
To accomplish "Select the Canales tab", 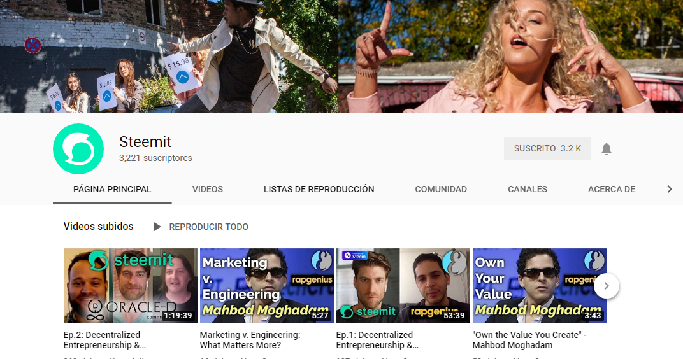I will tap(528, 189).
